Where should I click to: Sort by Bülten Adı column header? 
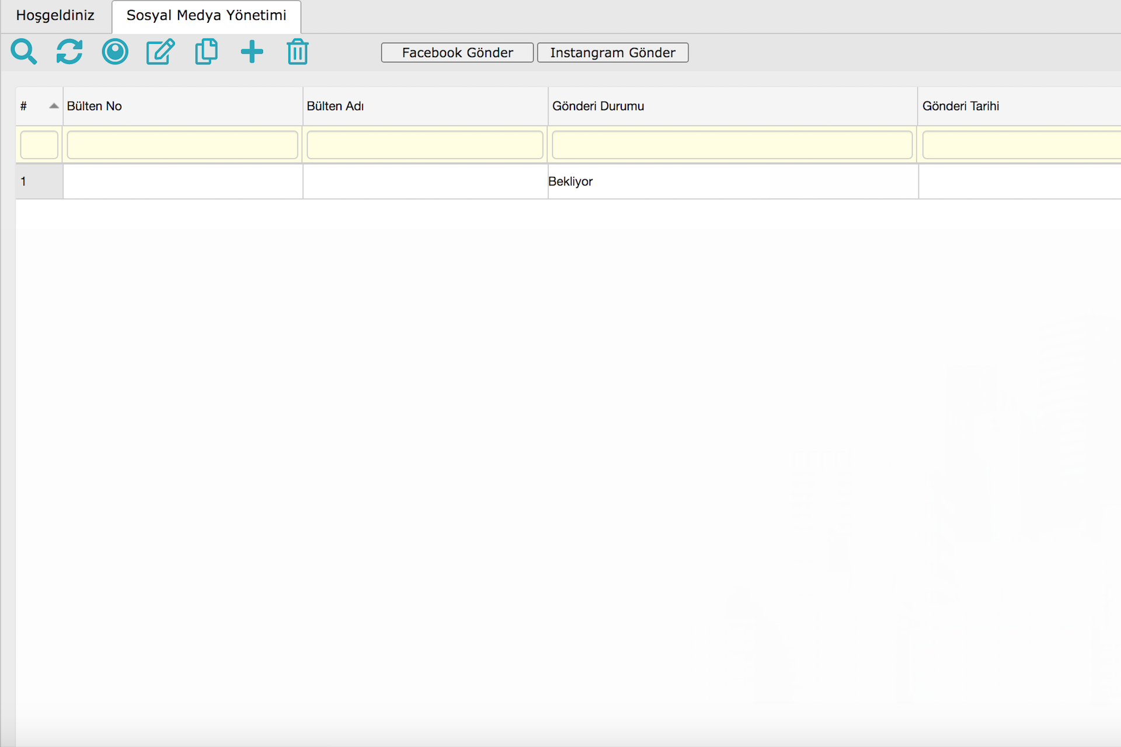click(x=335, y=106)
